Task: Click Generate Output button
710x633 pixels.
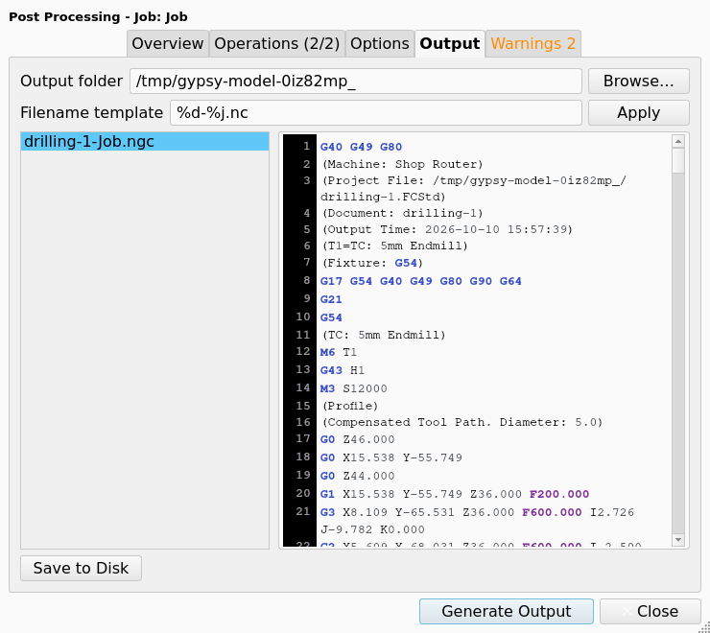Action: tap(507, 611)
